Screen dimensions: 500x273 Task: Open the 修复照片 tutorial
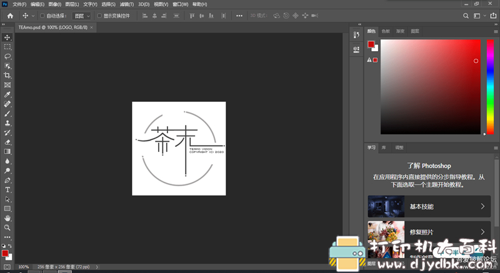coord(429,232)
